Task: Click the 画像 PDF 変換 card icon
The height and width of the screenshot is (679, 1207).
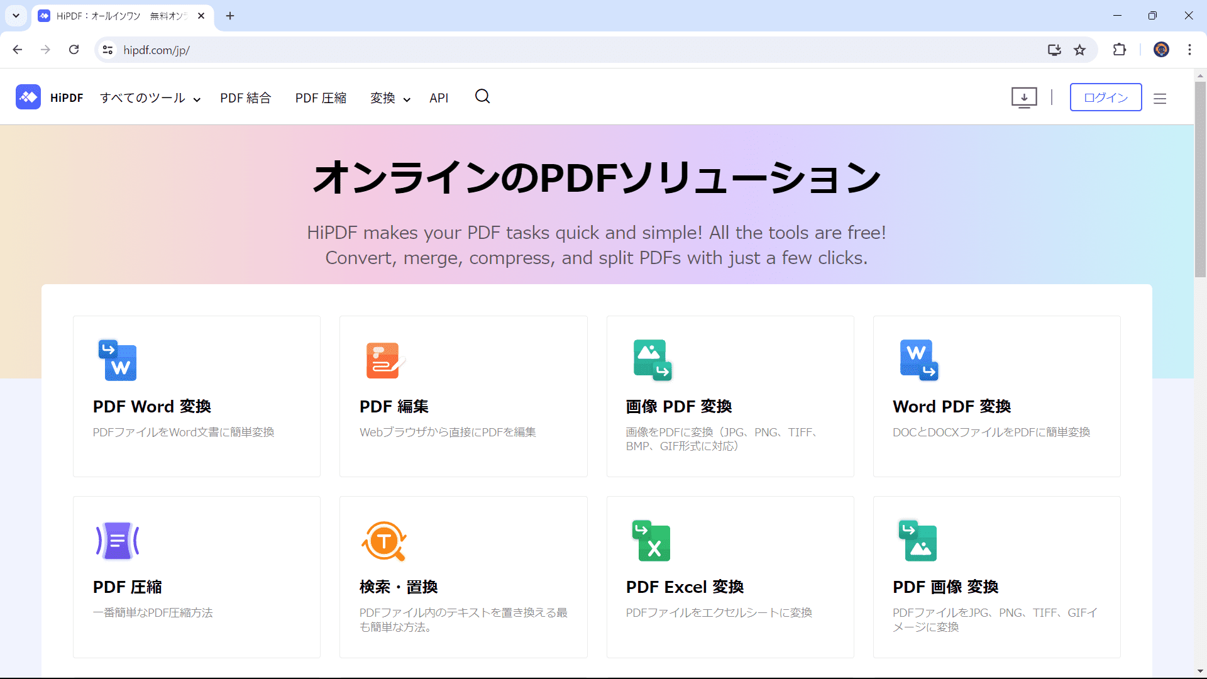Action: coord(653,360)
